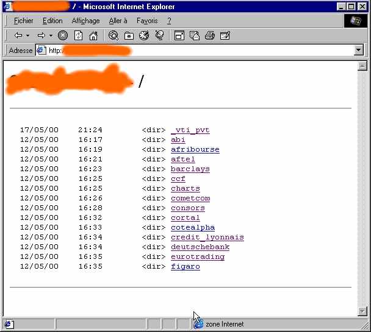Expand the Adresse bar dropdown
Viewport: 371px width, 332px height.
359,50
